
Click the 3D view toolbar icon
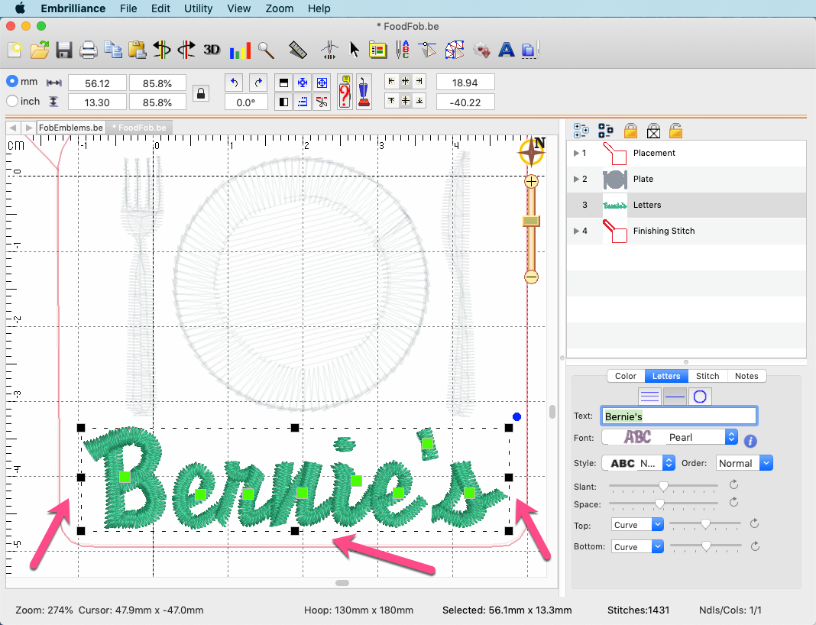[x=212, y=50]
